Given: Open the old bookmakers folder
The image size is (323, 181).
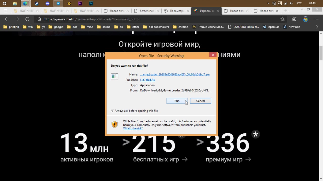Looking at the screenshot, I should (x=156, y=27).
